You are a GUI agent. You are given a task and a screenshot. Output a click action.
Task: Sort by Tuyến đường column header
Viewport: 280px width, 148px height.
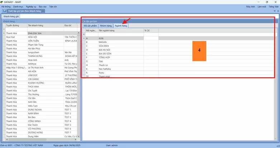pos(16,25)
